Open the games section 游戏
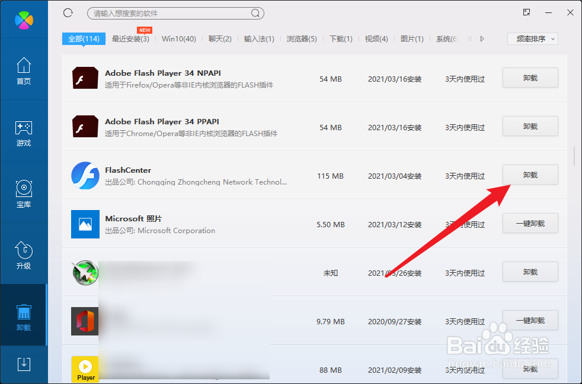 point(24,134)
